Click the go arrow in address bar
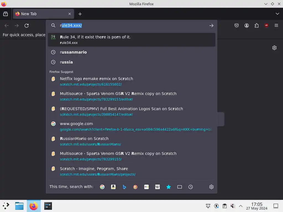283x212 pixels. 211,26
